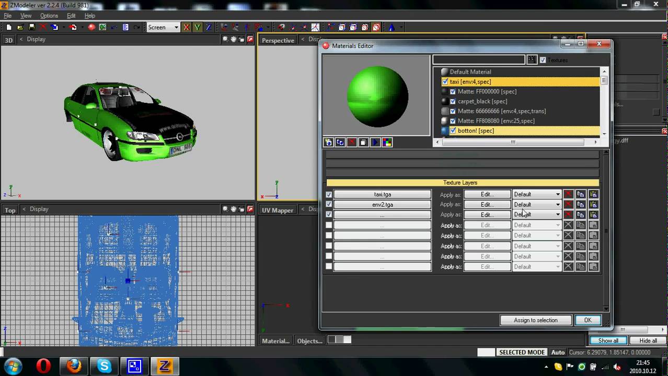Open Apply as dropdown for third layer
Image resolution: width=668 pixels, height=376 pixels.
click(x=537, y=215)
